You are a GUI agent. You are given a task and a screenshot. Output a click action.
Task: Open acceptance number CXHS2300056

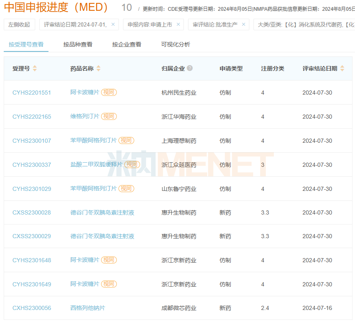point(32,308)
